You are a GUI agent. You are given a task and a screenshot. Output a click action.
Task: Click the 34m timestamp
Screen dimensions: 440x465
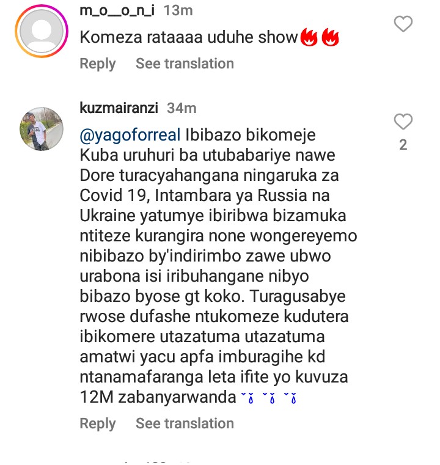click(182, 108)
